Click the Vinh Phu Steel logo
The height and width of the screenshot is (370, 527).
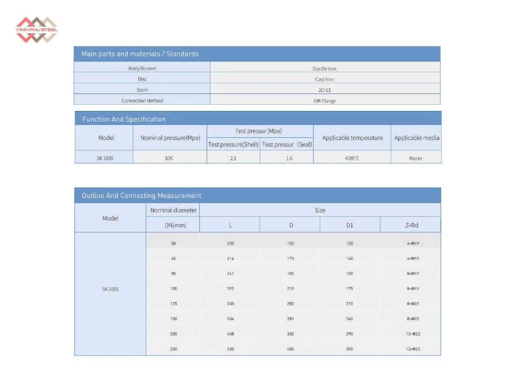click(36, 30)
